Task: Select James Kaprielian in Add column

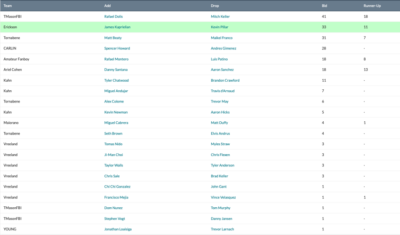Action: point(117,27)
